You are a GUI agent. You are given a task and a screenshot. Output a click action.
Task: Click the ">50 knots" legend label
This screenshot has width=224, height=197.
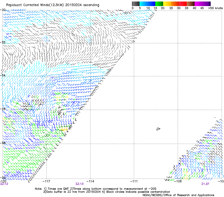(215, 8)
